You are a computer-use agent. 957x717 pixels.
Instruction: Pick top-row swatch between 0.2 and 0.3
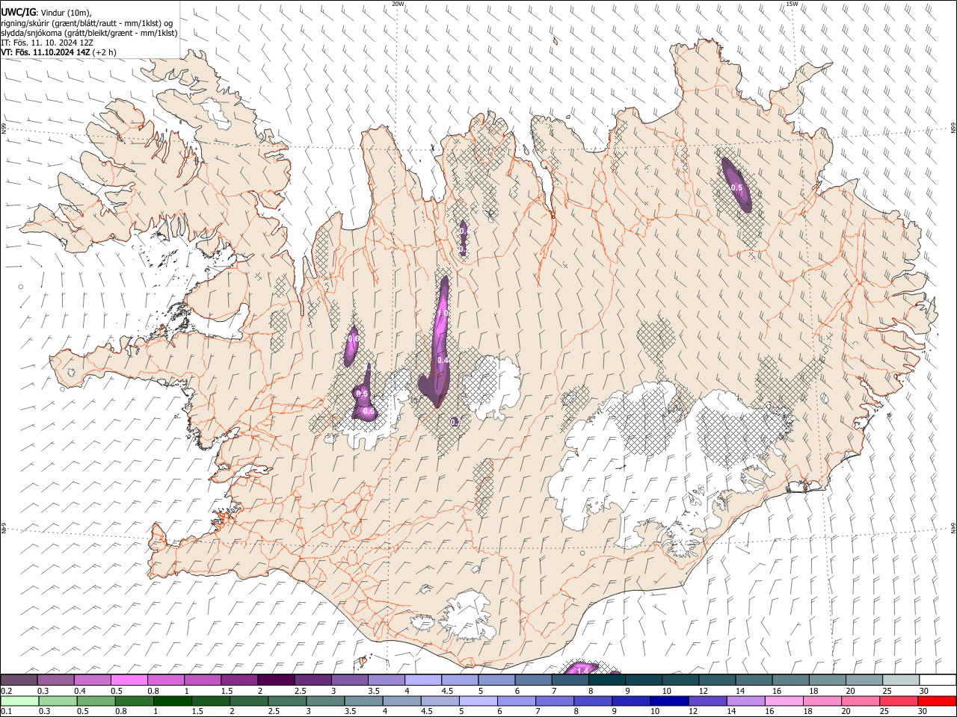click(x=19, y=680)
